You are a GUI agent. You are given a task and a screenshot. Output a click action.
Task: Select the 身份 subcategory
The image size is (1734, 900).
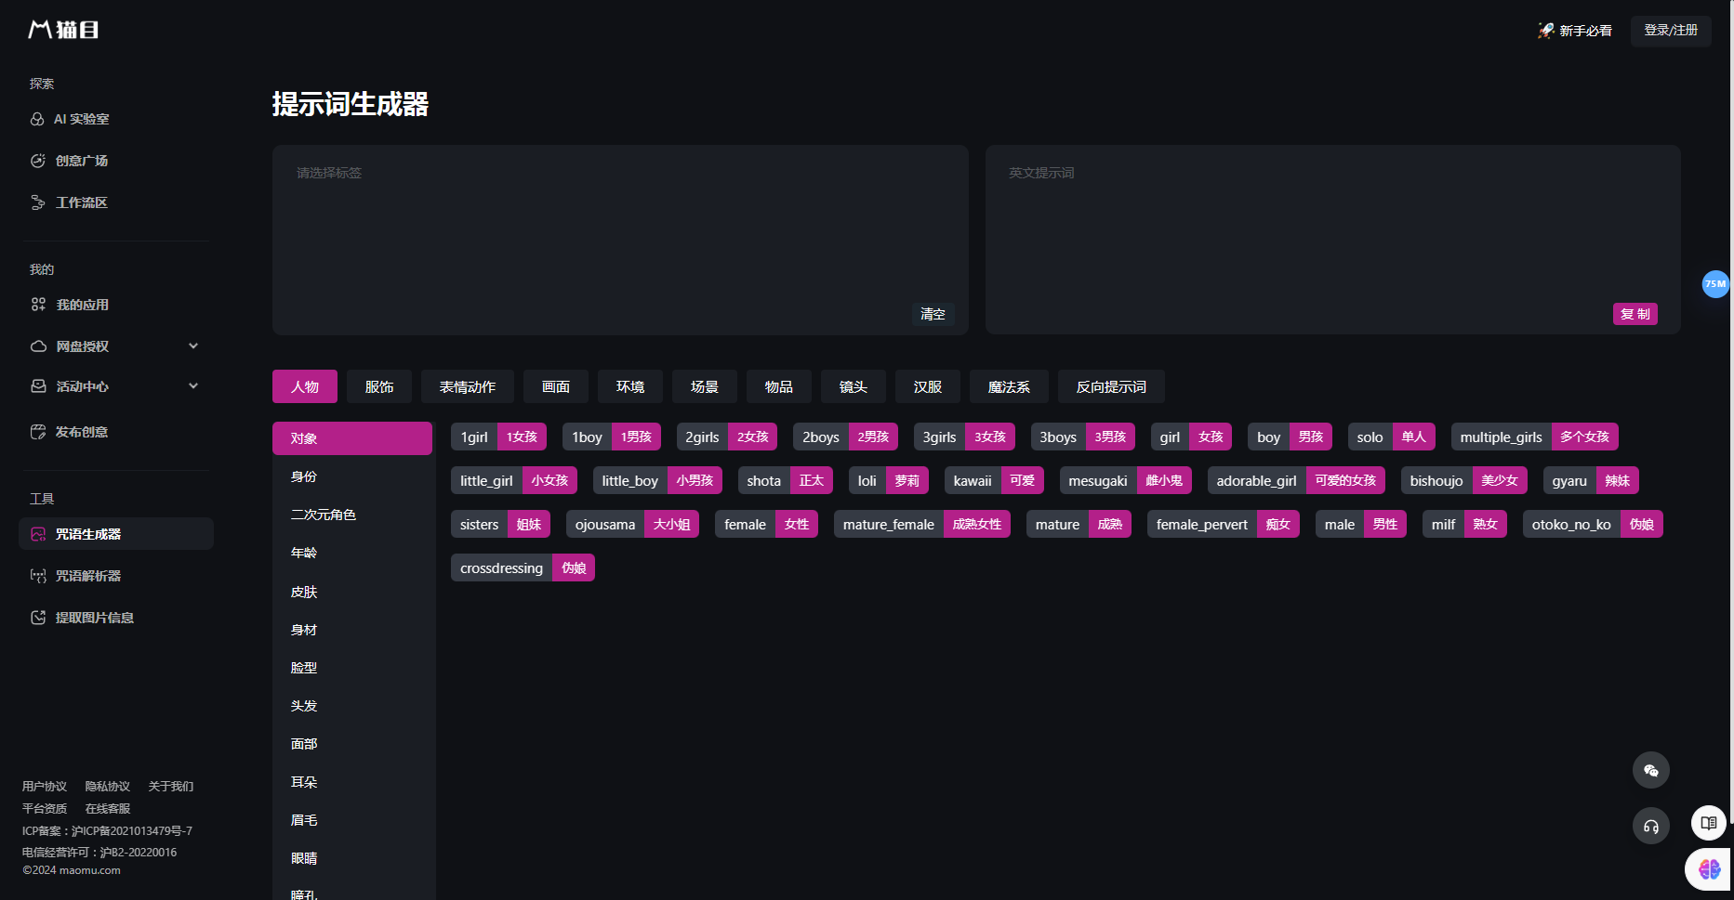coord(352,476)
